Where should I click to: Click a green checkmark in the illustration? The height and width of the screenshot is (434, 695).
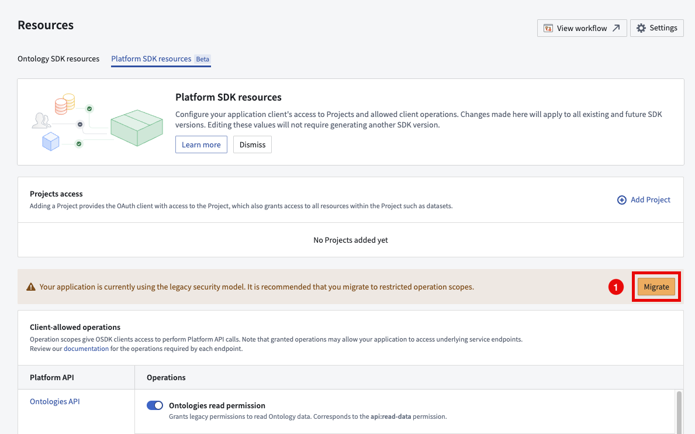click(x=89, y=108)
